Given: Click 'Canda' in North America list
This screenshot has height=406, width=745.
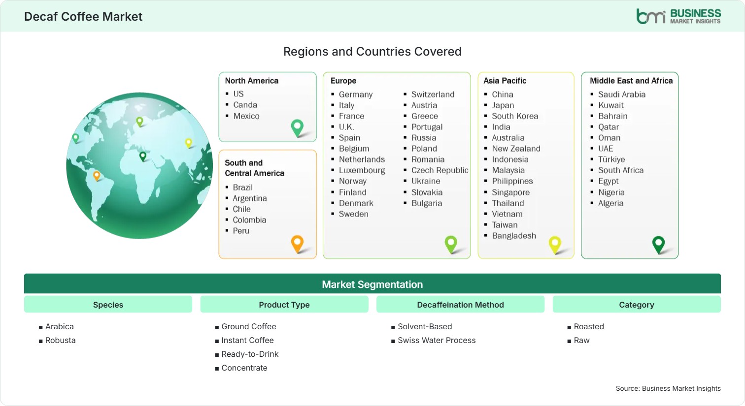Looking at the screenshot, I should pyautogui.click(x=245, y=105).
